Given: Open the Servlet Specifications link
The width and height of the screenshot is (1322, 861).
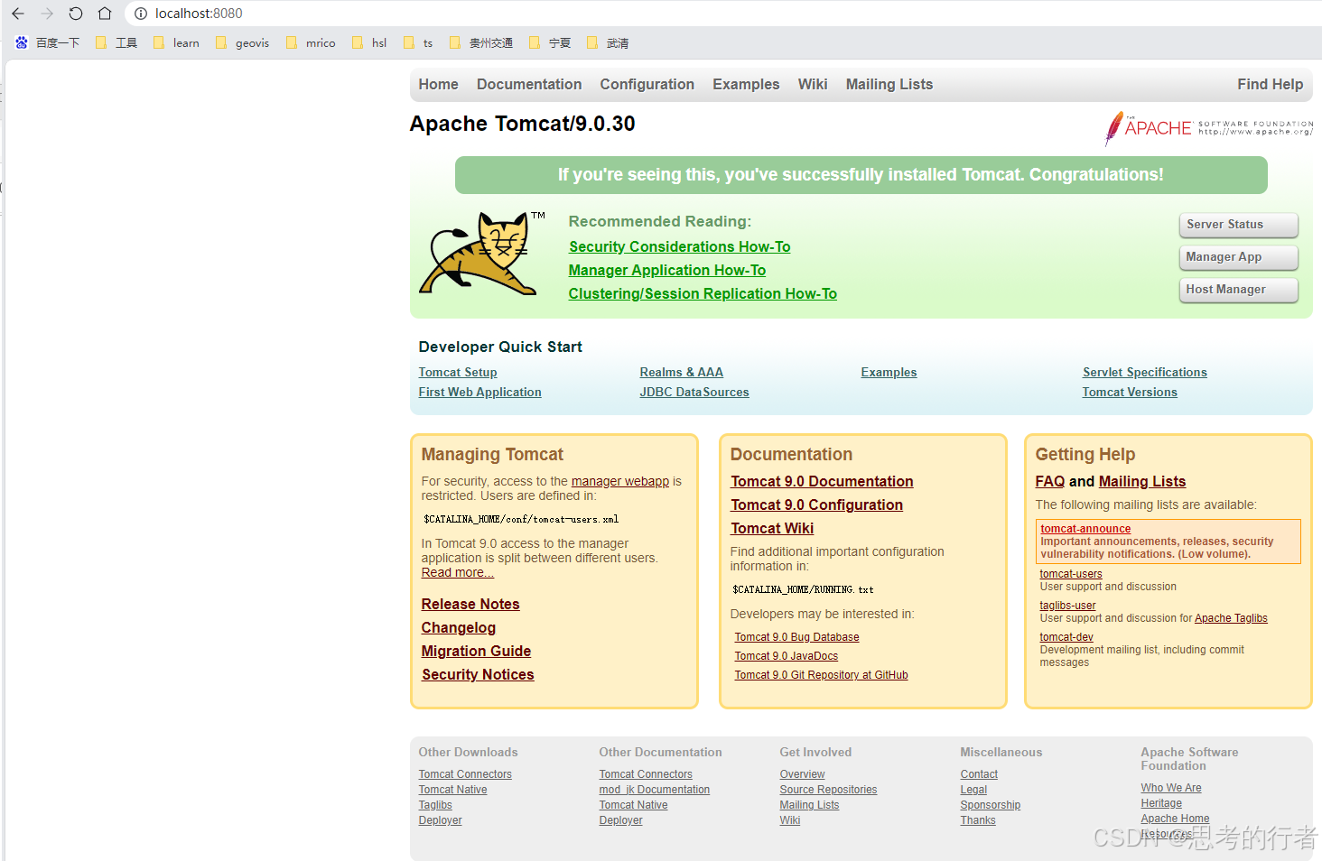Looking at the screenshot, I should 1144,372.
